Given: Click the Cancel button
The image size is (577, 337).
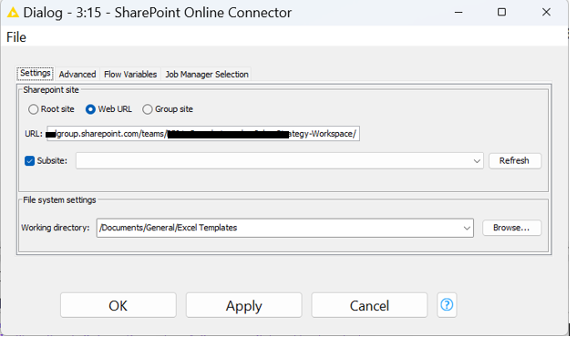Looking at the screenshot, I should [x=369, y=305].
